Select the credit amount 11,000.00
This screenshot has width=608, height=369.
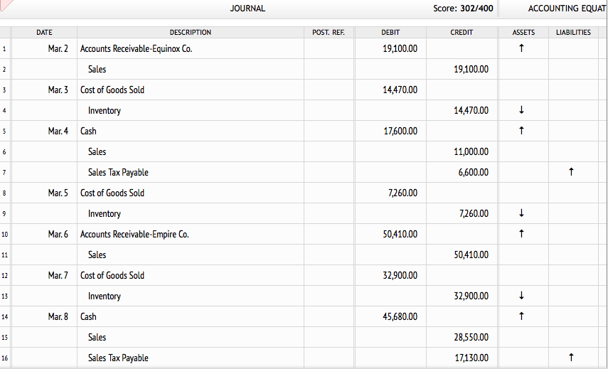coord(471,151)
